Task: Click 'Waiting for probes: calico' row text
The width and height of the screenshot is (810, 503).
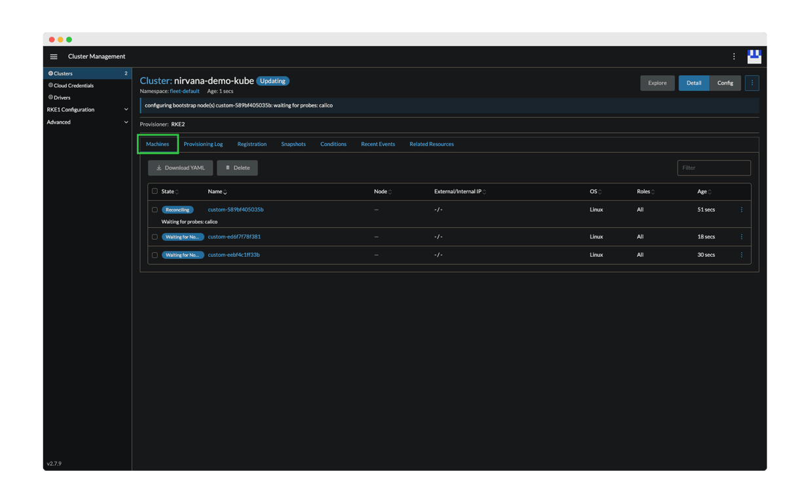Action: coord(189,222)
